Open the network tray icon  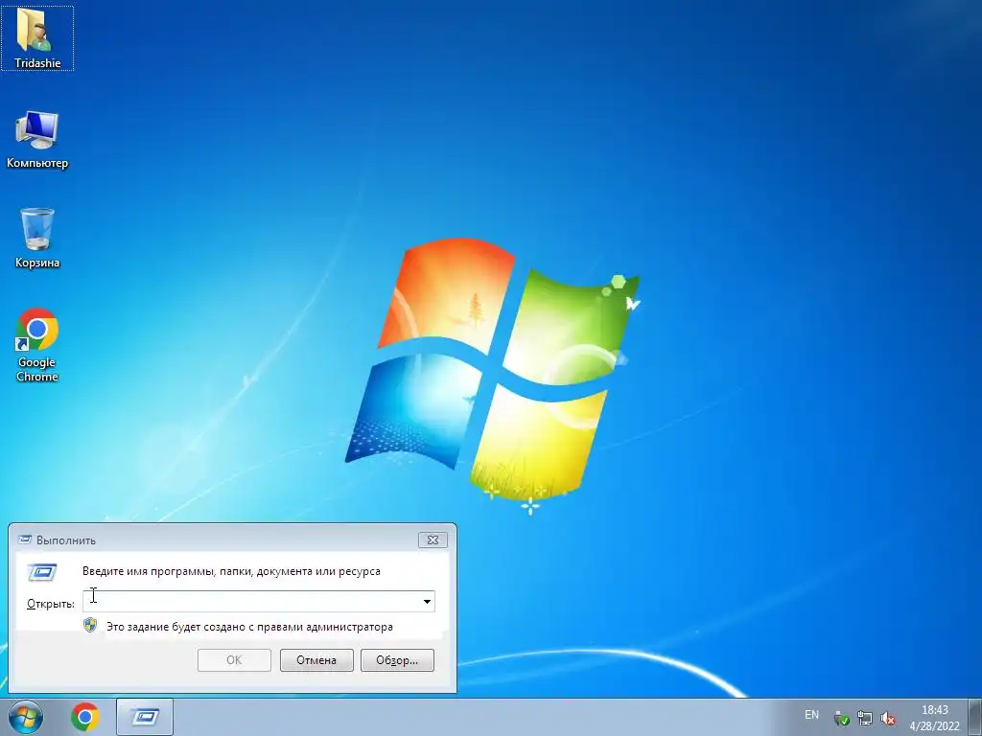pos(865,718)
